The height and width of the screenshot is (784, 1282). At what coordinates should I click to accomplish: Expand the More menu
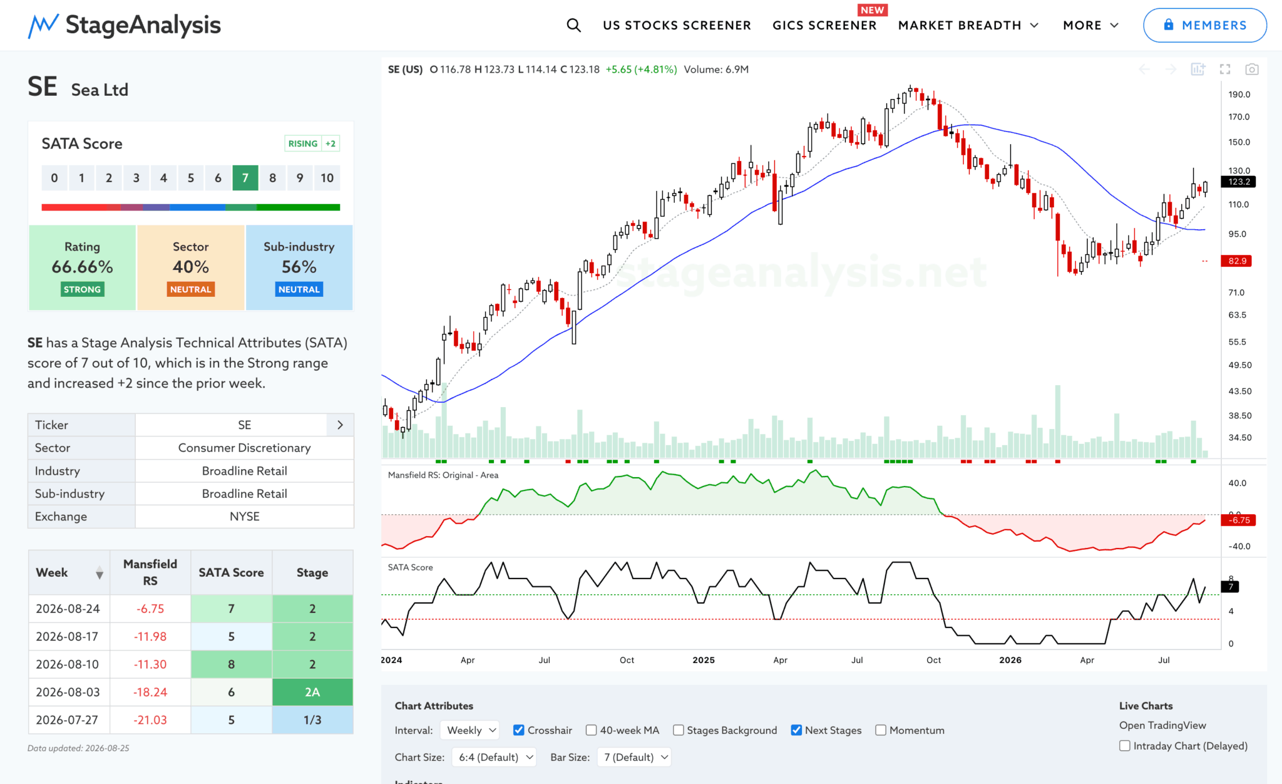[1090, 25]
